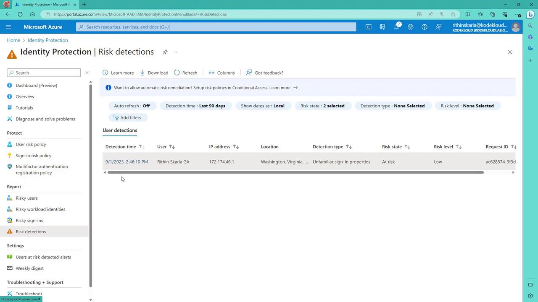538x302 pixels.
Task: Add this page to browser favorites
Action: tap(453, 14)
